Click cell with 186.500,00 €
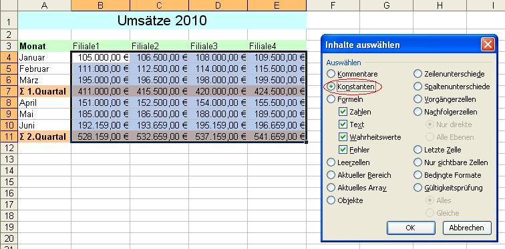This screenshot has width=505, height=249. click(x=160, y=115)
